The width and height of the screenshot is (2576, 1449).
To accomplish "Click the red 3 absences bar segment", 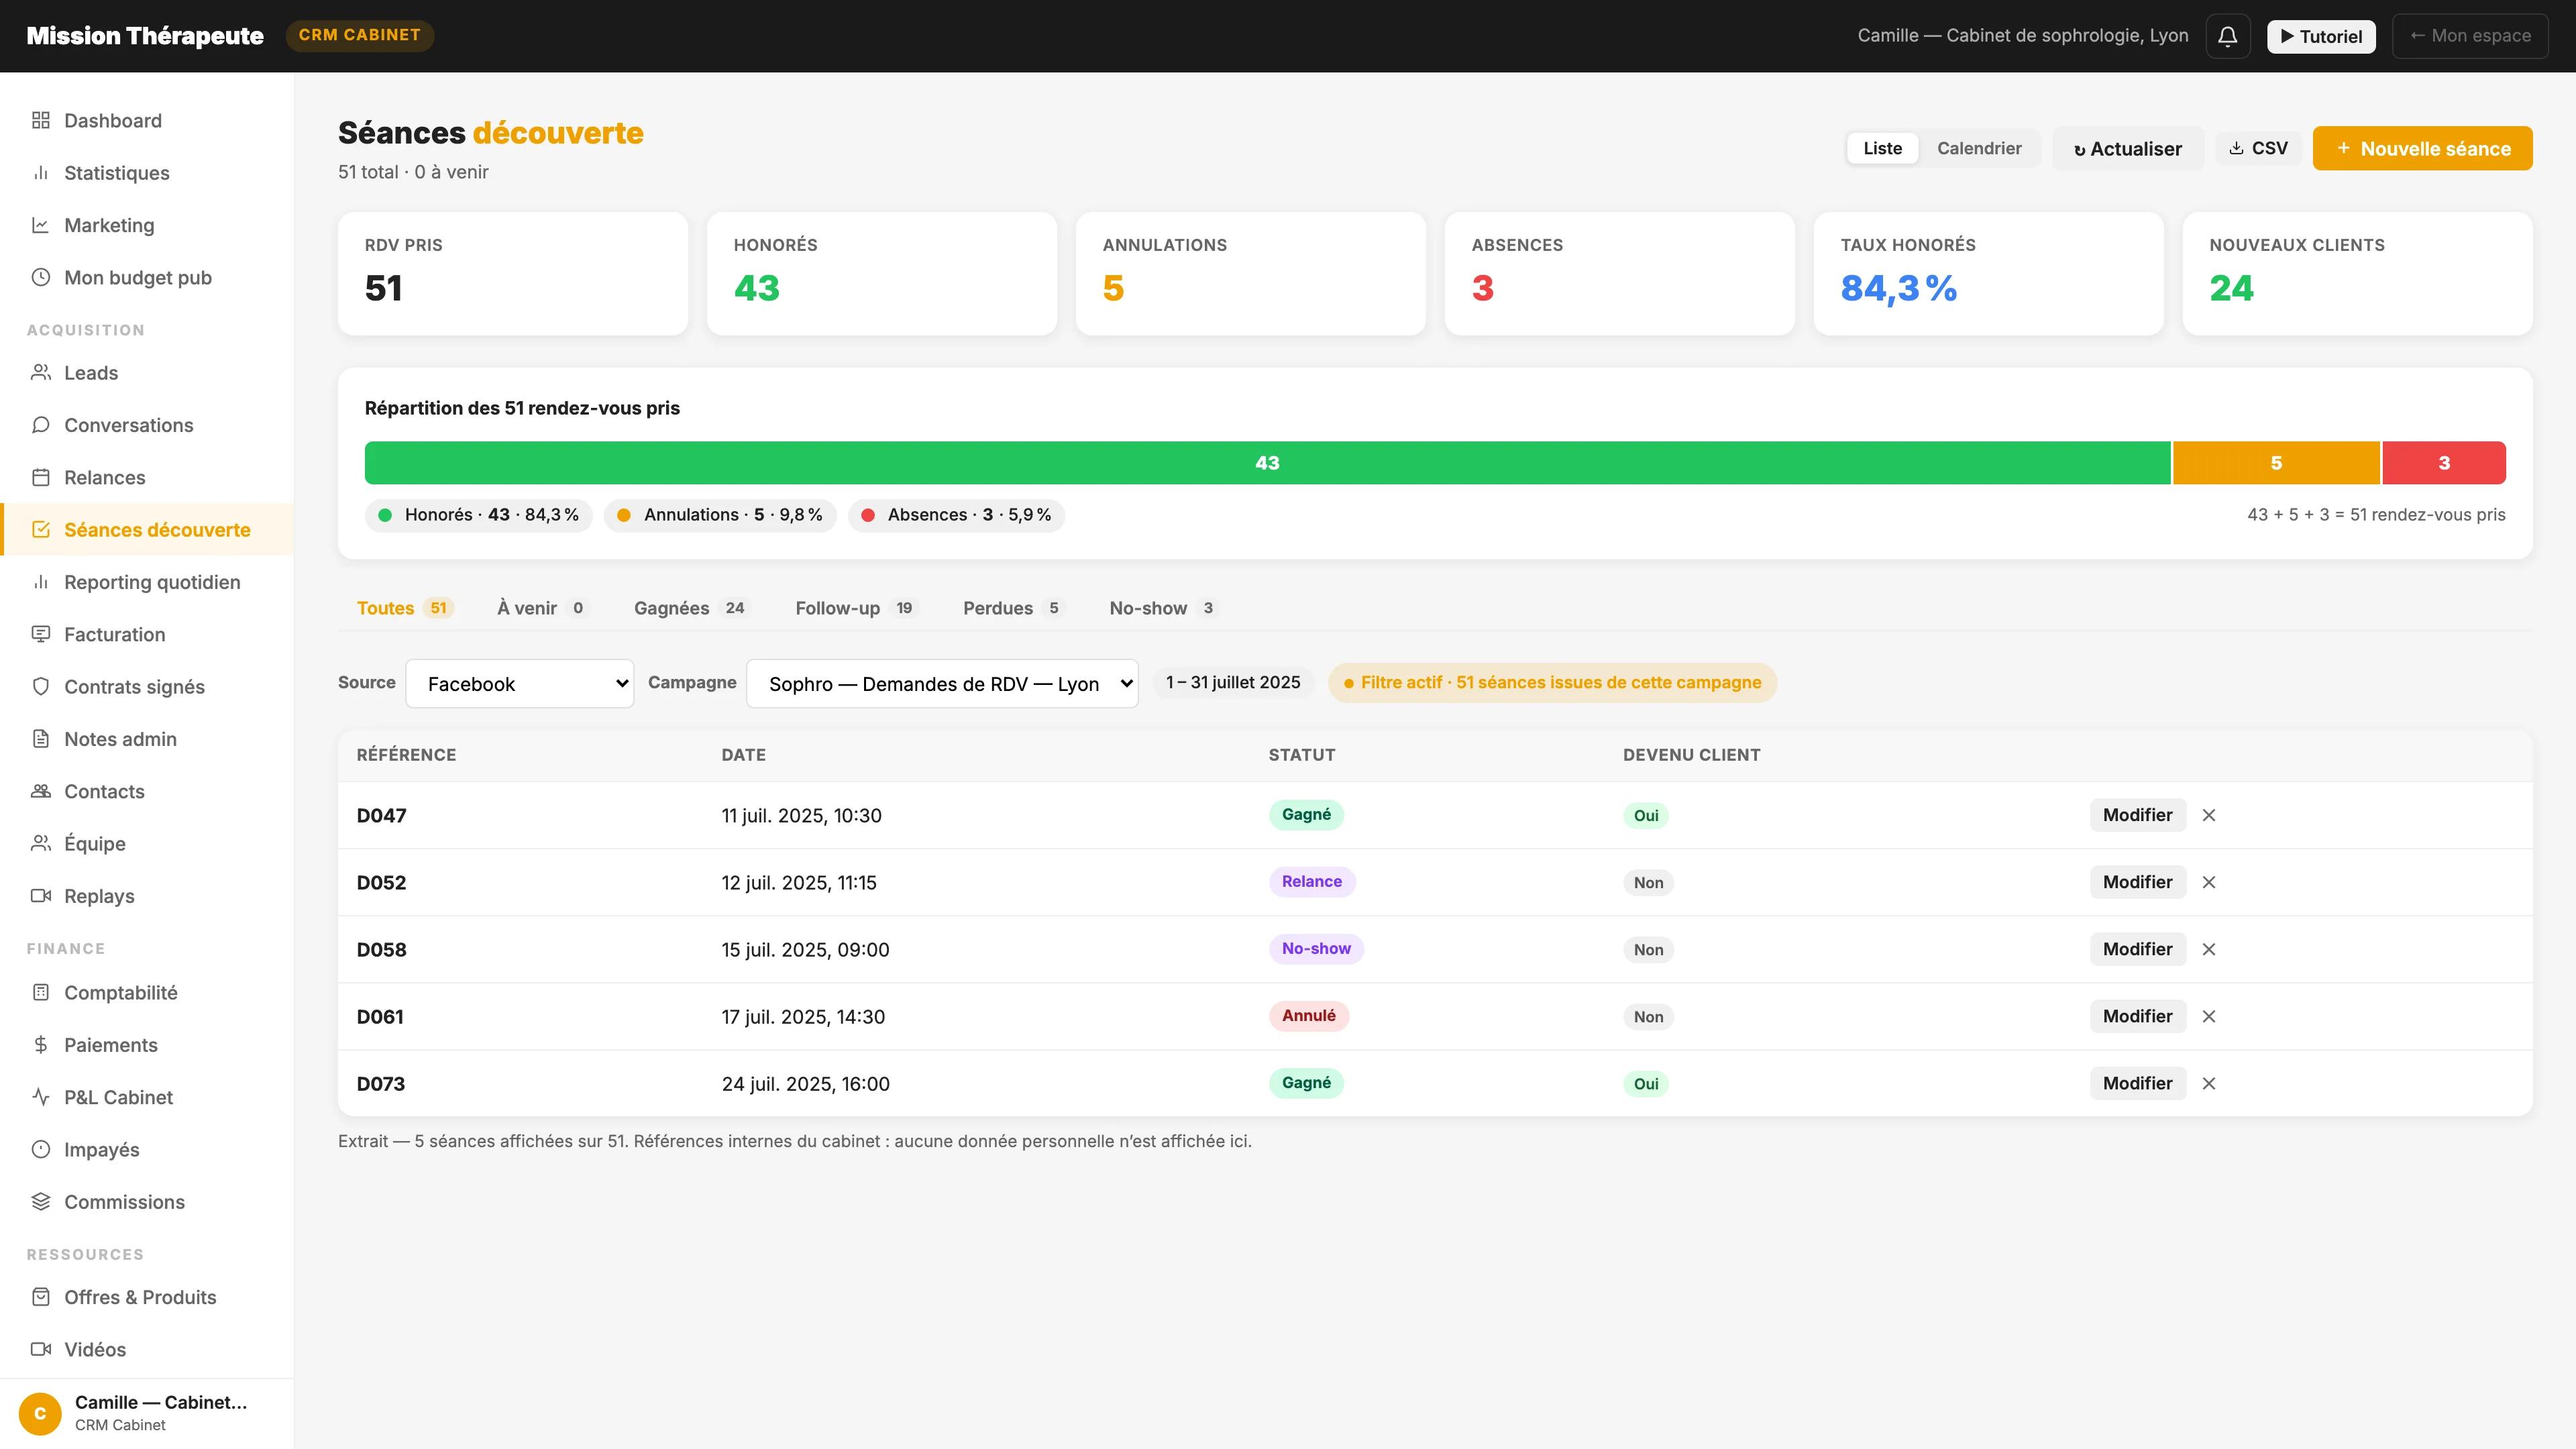I will pyautogui.click(x=2444, y=463).
